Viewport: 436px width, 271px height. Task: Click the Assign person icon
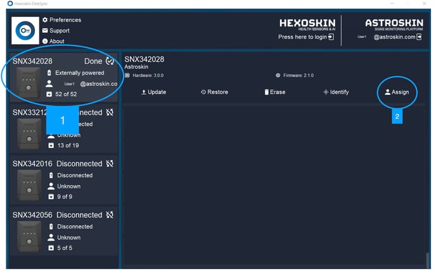point(388,92)
